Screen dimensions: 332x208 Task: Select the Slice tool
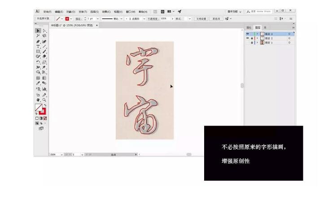coord(44,95)
